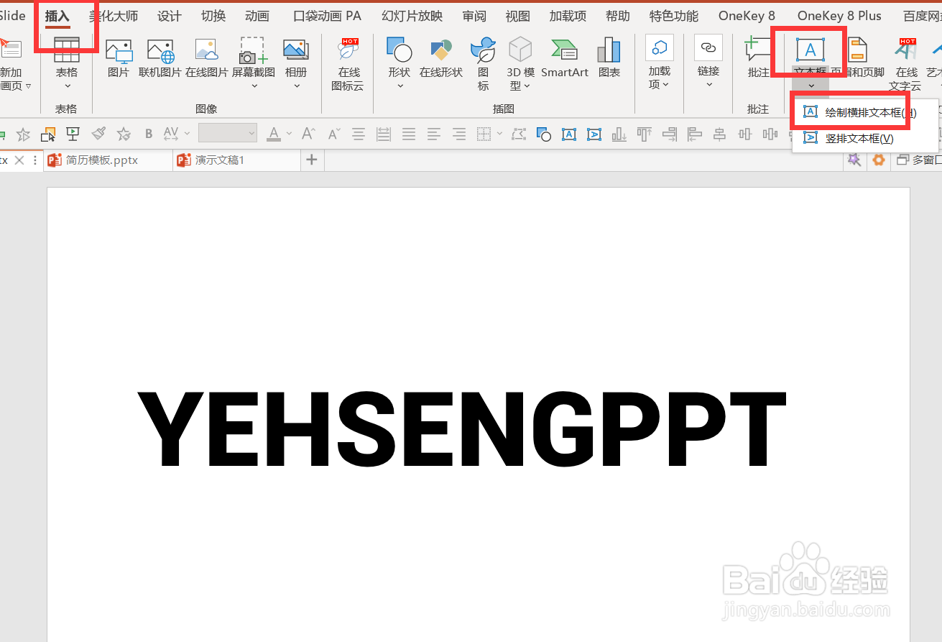Expand the 文本框 dropdown arrow
Viewport: 942px width, 642px height.
[811, 86]
